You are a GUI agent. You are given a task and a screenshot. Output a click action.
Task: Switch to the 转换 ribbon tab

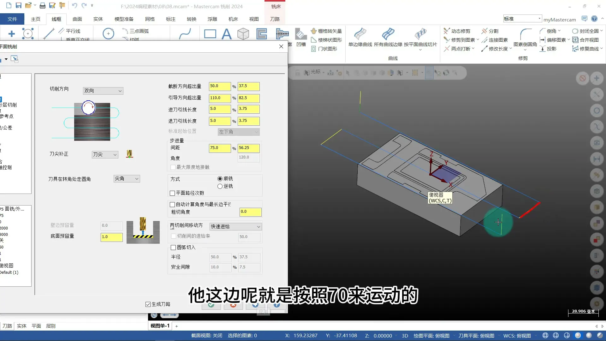pyautogui.click(x=191, y=19)
